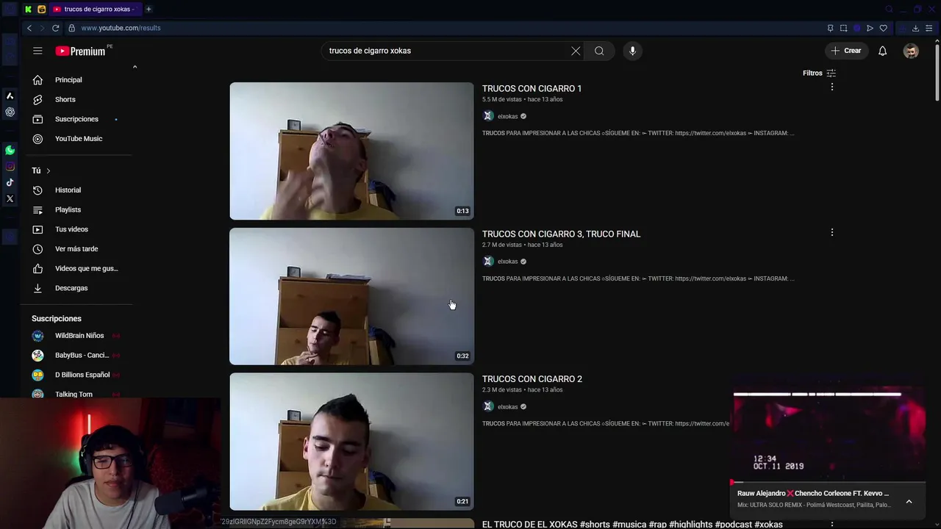Switch to the green K pinned tab
The height and width of the screenshot is (529, 941).
pyautogui.click(x=28, y=9)
